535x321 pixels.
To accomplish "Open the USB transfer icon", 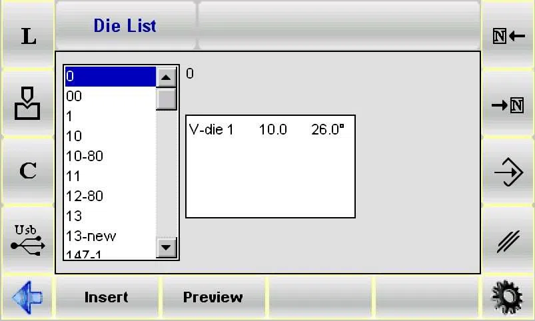I will coord(27,240).
